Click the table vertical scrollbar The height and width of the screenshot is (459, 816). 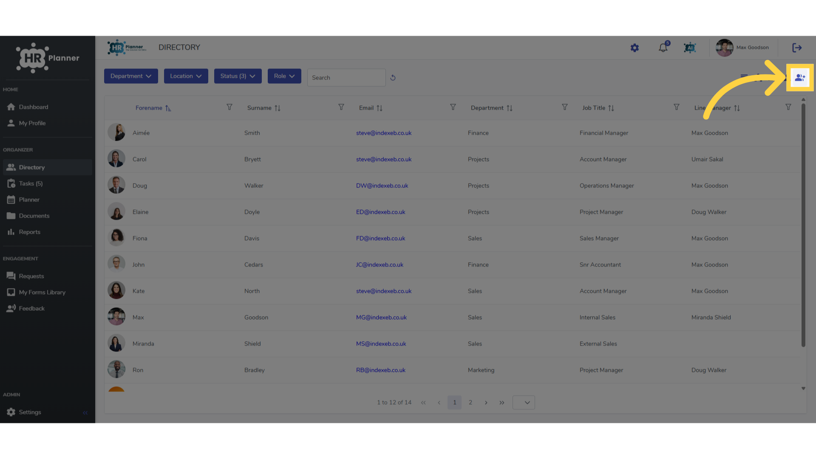click(803, 225)
